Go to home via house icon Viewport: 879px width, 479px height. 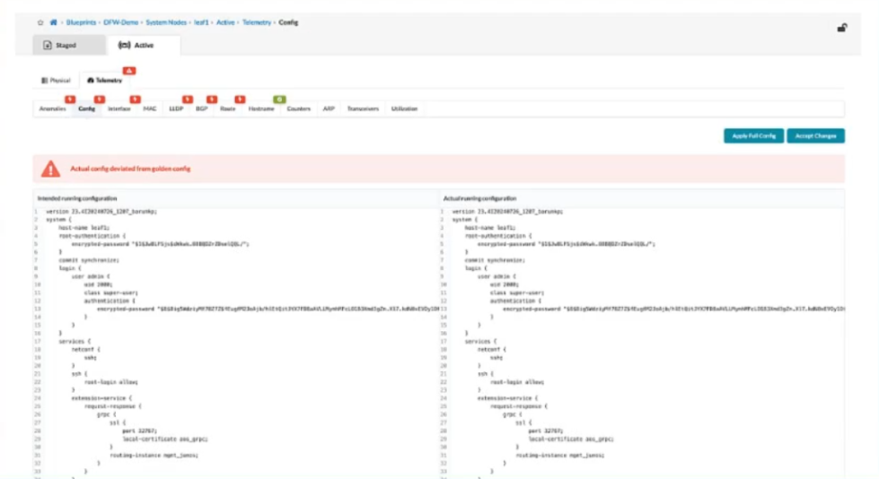(53, 22)
